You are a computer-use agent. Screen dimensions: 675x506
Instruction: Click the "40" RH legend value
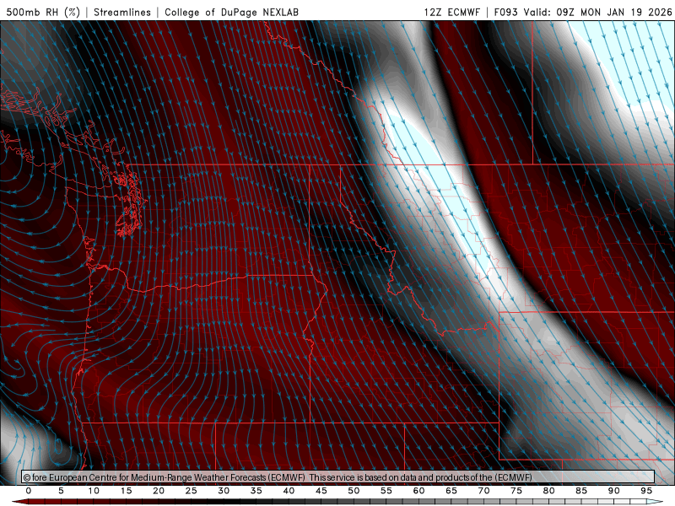(289, 491)
